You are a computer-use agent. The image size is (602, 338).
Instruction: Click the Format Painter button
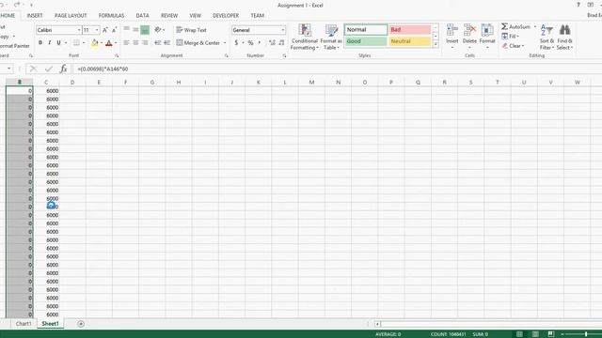point(14,46)
